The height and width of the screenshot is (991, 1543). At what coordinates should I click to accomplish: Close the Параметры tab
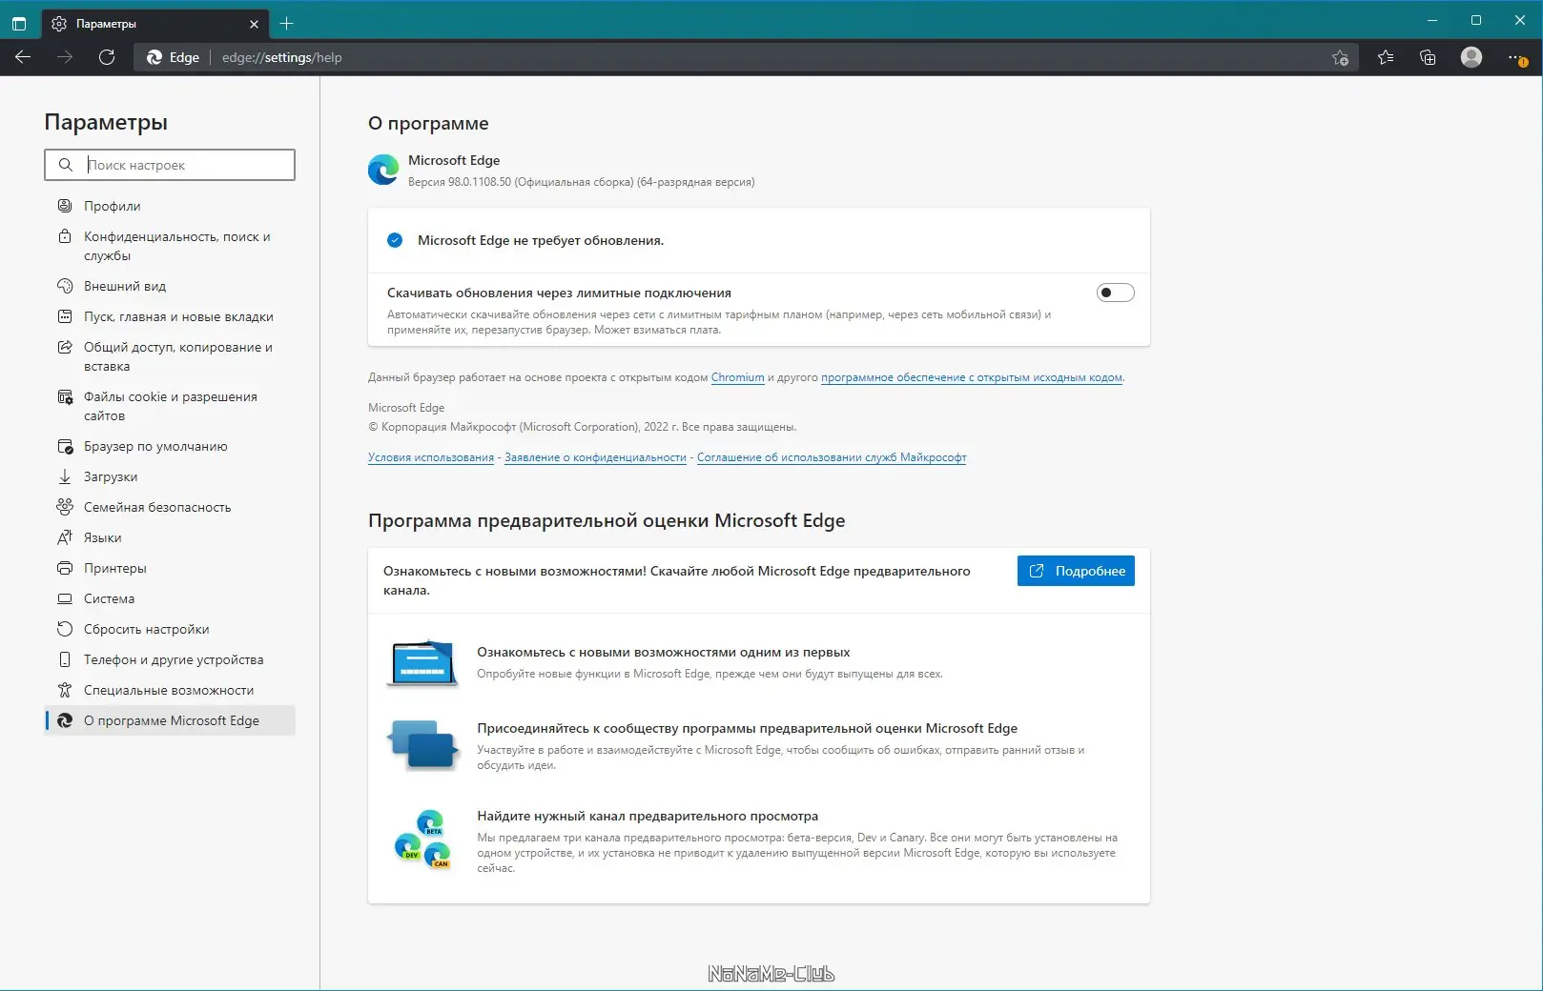pyautogui.click(x=254, y=24)
